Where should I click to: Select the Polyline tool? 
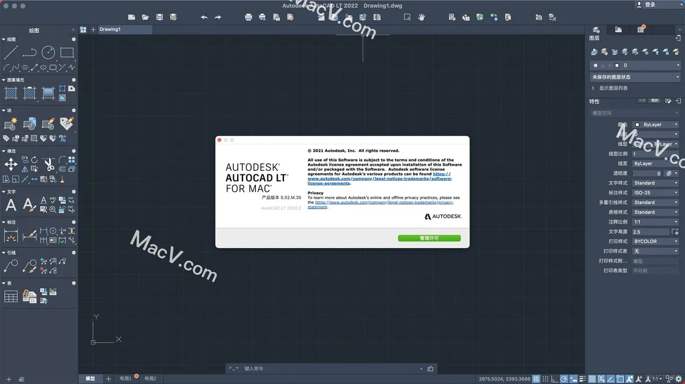[x=30, y=53]
